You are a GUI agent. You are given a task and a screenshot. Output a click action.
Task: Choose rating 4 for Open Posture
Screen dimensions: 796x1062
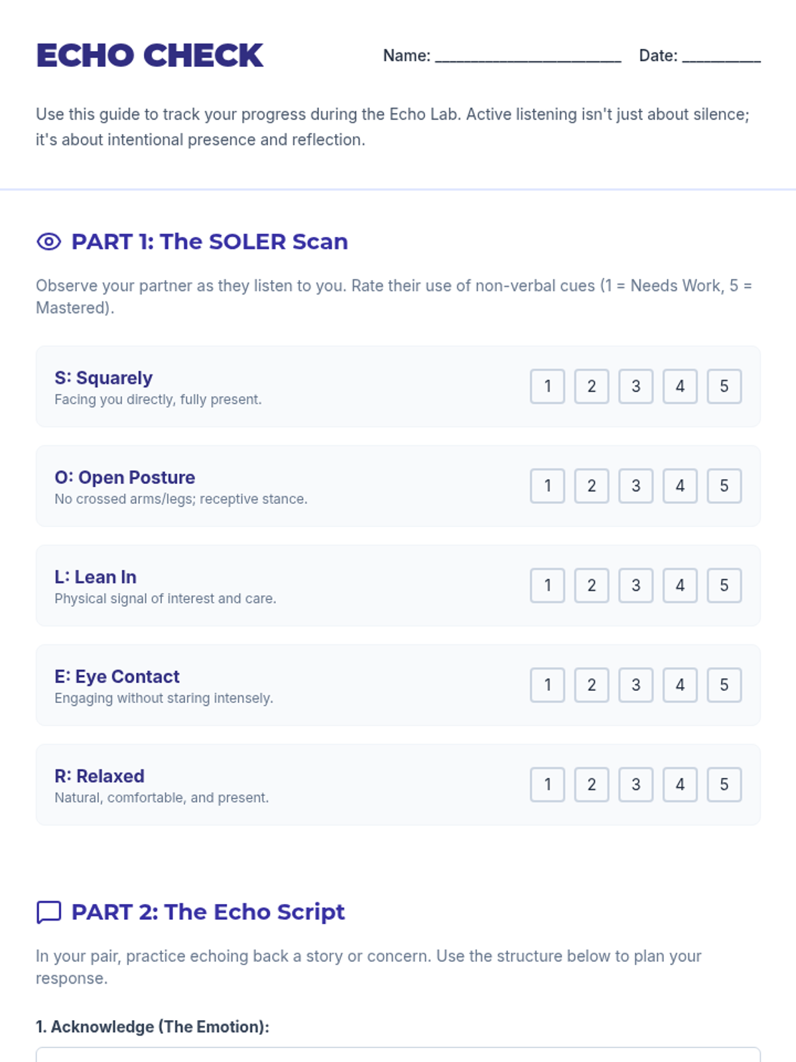point(680,486)
